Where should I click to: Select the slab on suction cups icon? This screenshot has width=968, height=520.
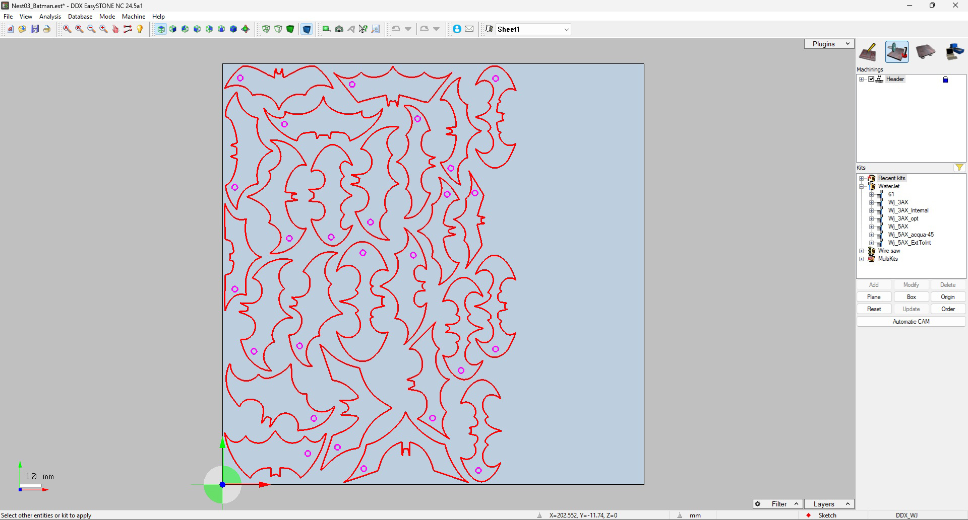[x=926, y=52]
